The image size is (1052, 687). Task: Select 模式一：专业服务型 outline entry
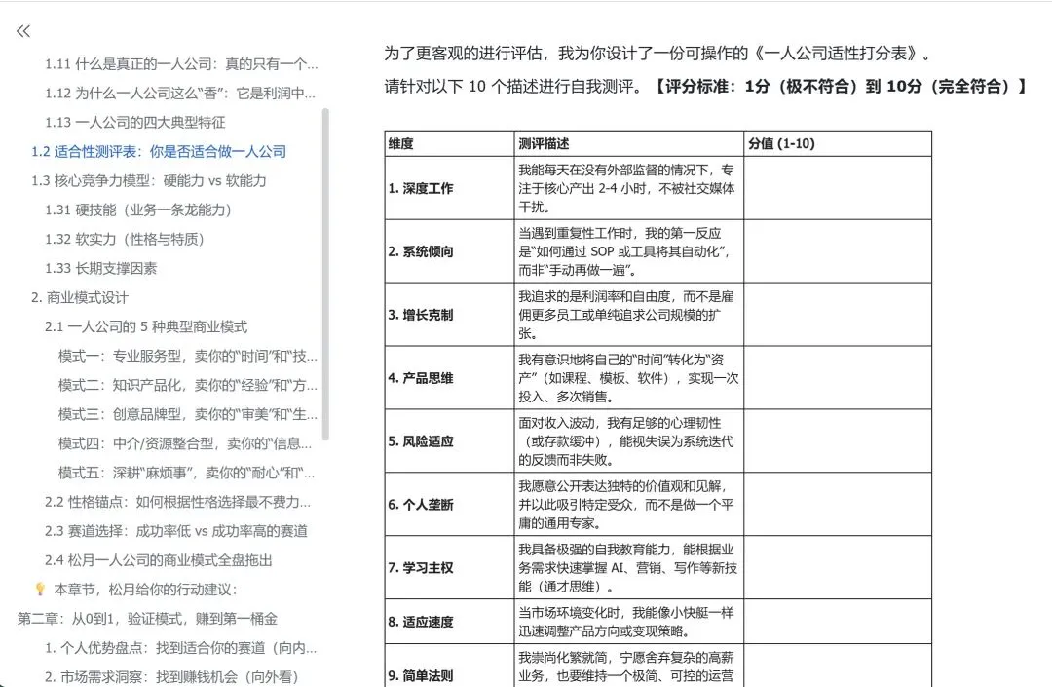click(188, 356)
